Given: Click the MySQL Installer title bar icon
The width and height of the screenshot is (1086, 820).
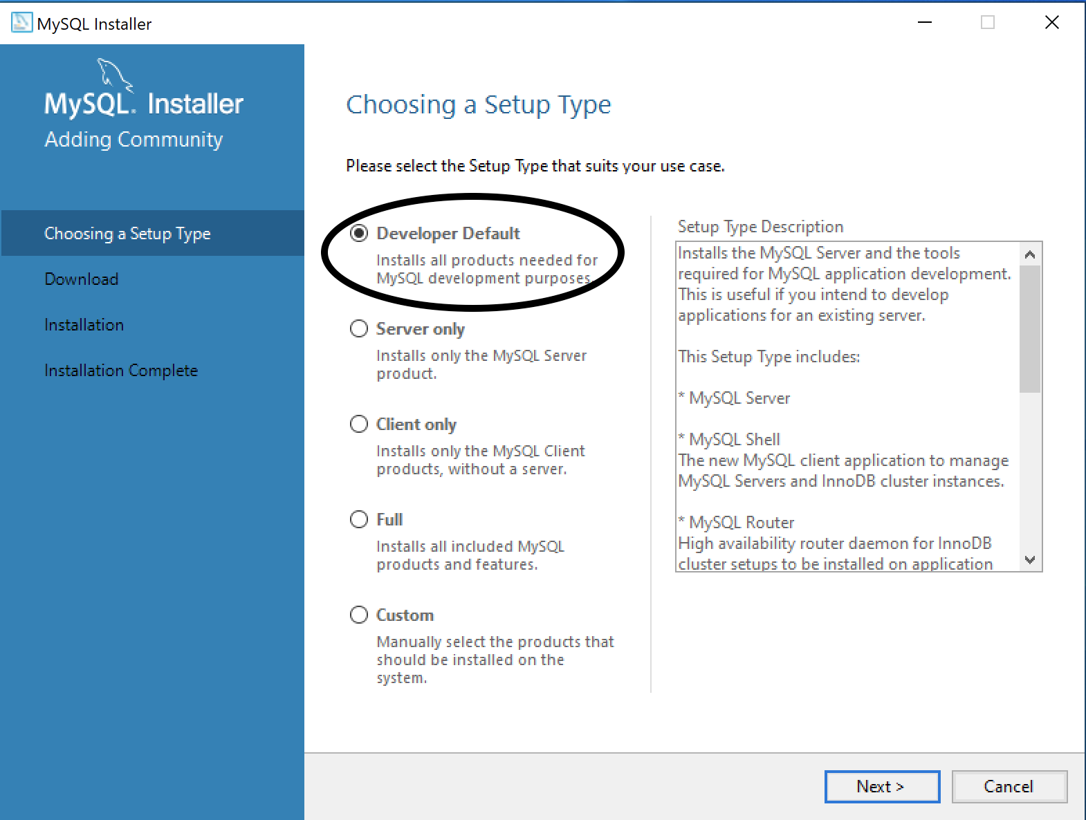Looking at the screenshot, I should (21, 23).
